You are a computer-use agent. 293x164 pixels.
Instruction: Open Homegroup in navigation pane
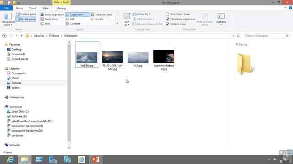[16, 97]
